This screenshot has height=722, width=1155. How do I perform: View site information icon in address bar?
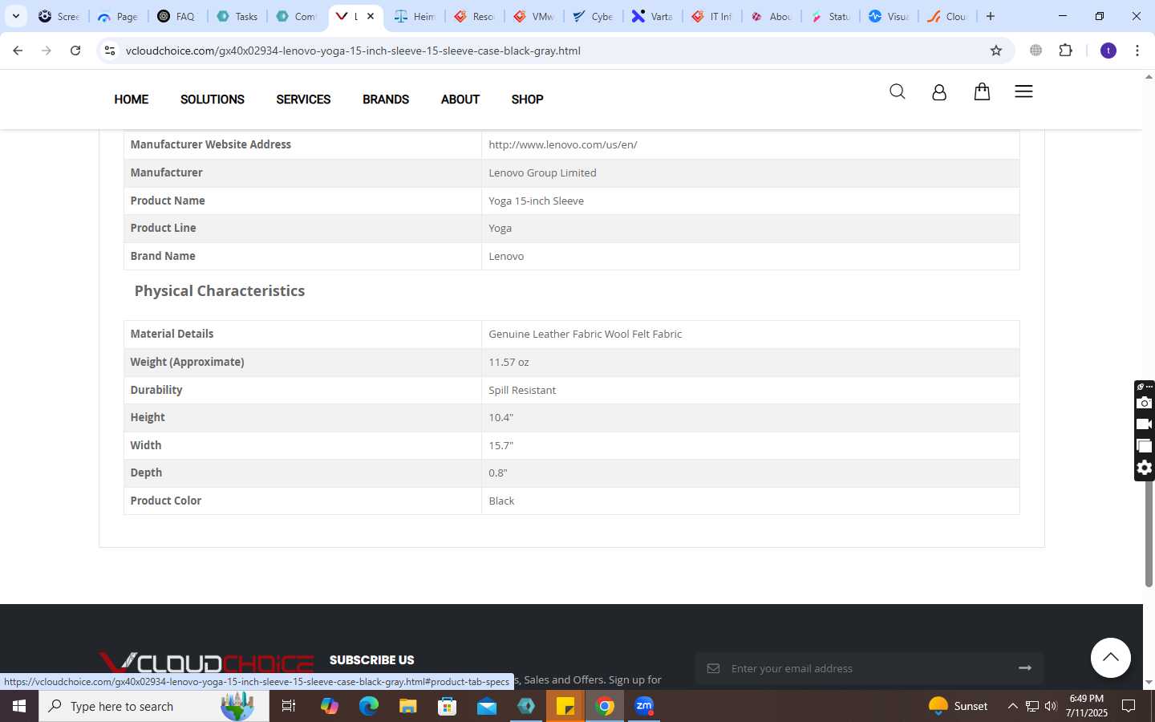tap(110, 51)
